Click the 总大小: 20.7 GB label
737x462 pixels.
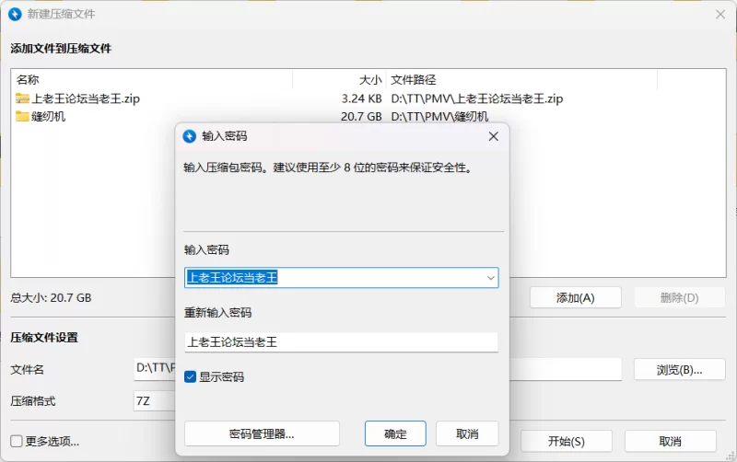click(51, 297)
